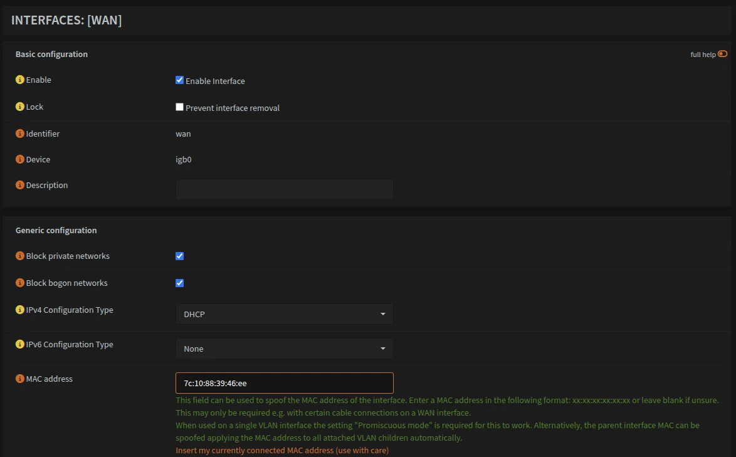Show help for Block private networks
This screenshot has width=736, height=457.
coord(20,256)
